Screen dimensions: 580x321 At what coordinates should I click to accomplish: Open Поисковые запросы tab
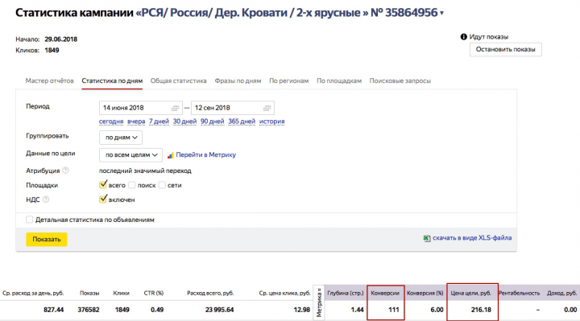pos(400,80)
